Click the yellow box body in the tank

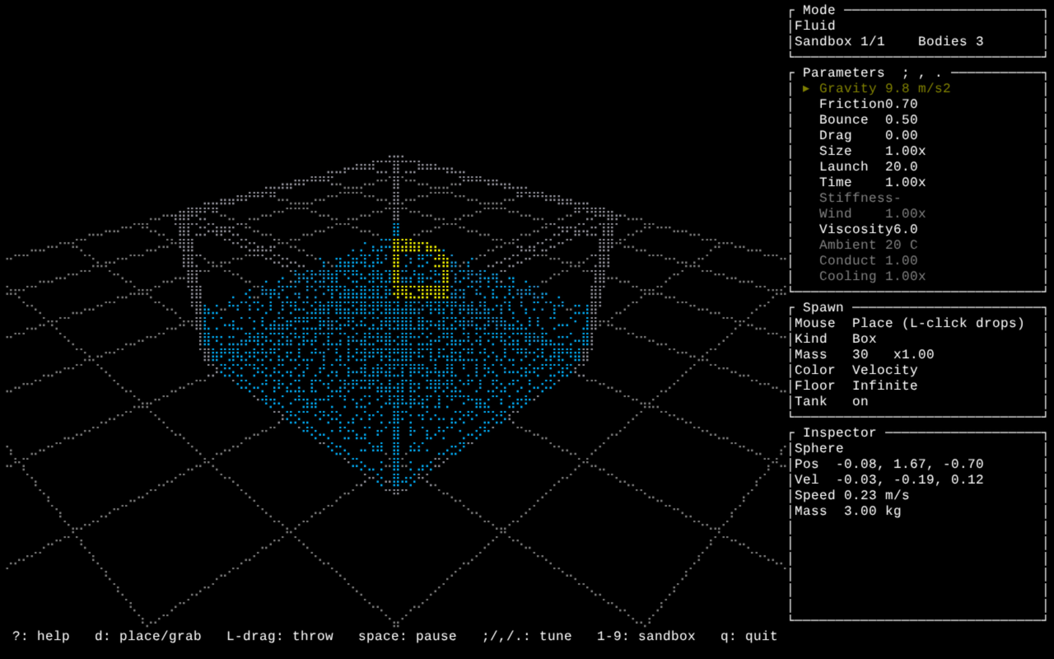(421, 269)
